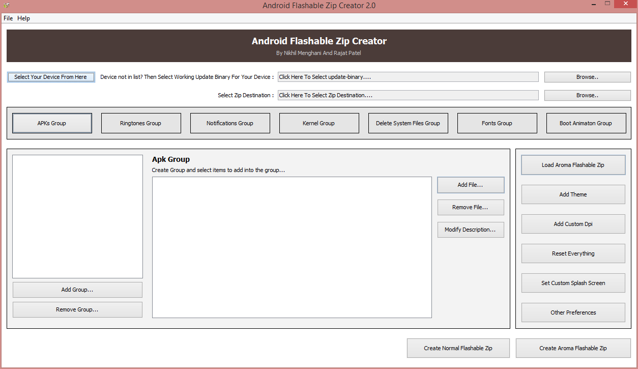The width and height of the screenshot is (638, 369).
Task: Browse for the zip destination folder
Action: (x=587, y=95)
